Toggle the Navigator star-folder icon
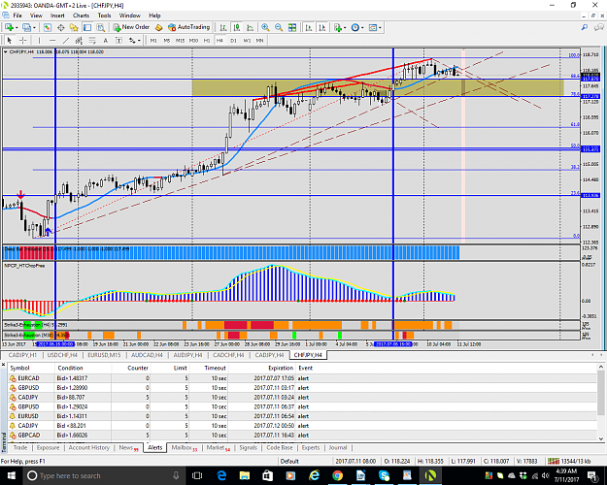The width and height of the screenshot is (607, 485). (x=74, y=27)
